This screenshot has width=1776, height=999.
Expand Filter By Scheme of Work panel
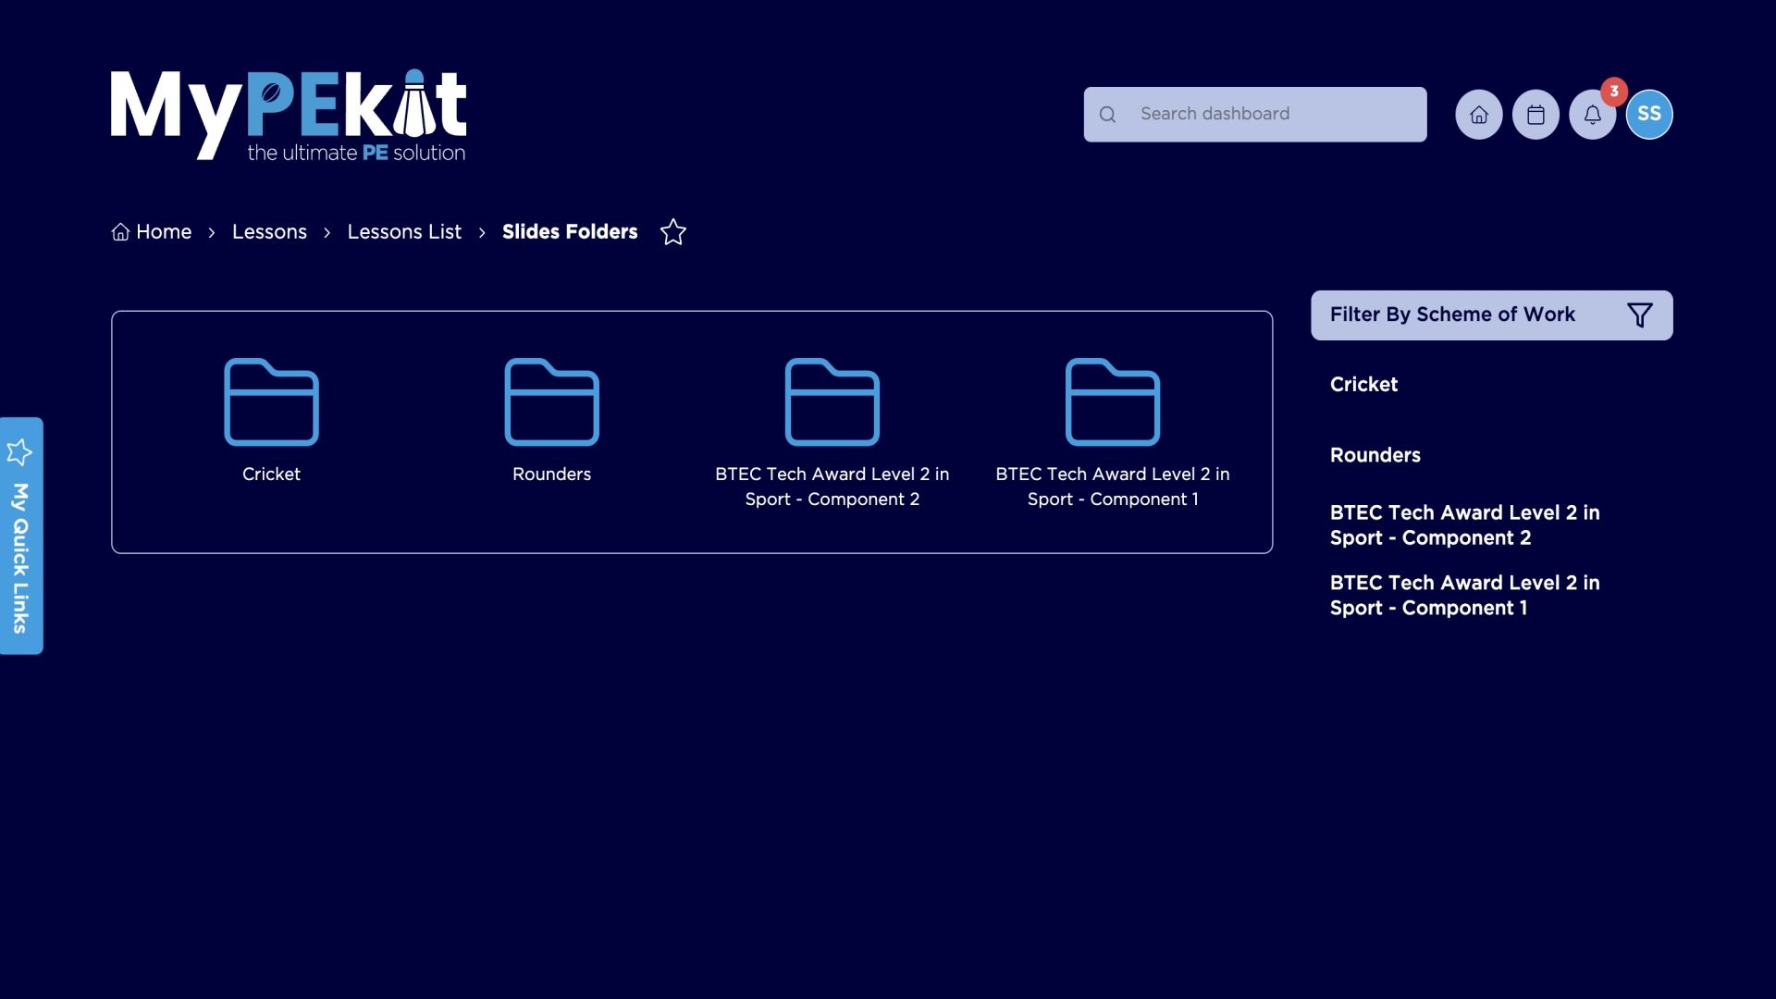(x=1452, y=315)
